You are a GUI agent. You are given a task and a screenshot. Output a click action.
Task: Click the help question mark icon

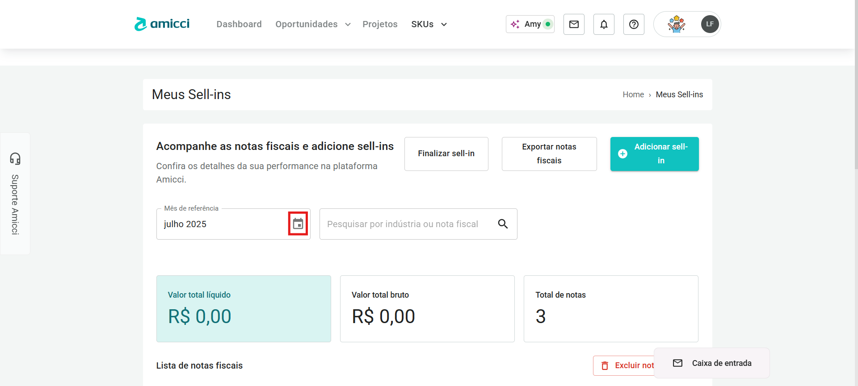pyautogui.click(x=634, y=24)
